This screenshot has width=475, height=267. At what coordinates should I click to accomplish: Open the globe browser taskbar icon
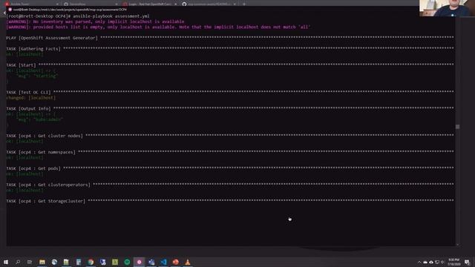[x=54, y=262]
